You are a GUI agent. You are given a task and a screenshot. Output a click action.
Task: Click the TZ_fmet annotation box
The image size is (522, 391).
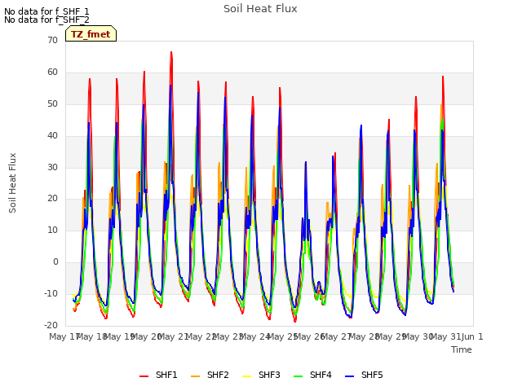click(91, 33)
